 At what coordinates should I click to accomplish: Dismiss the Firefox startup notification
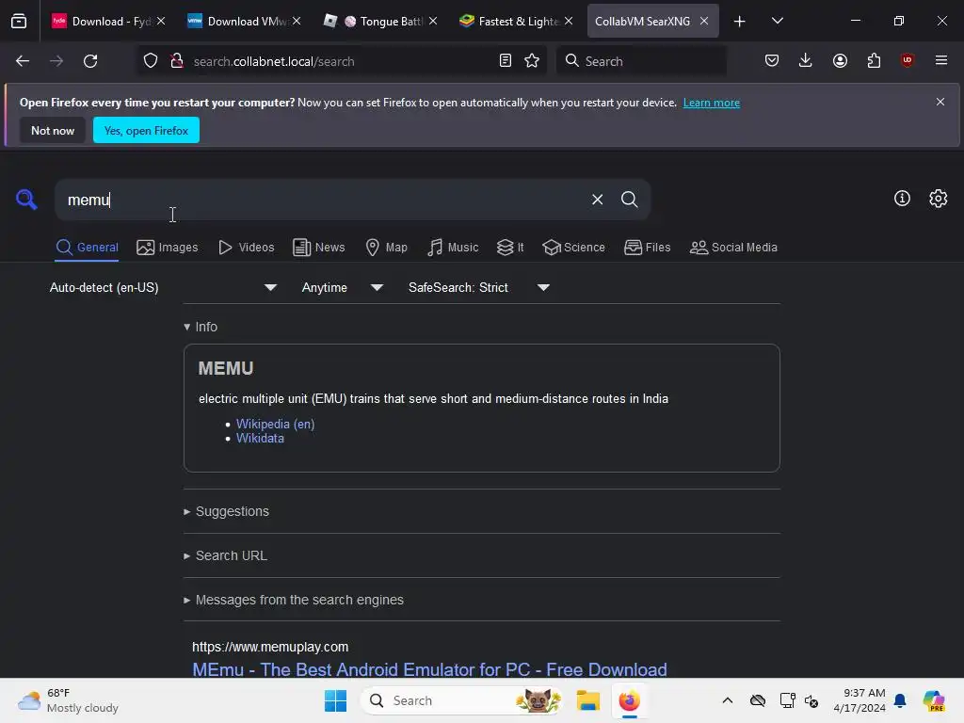click(x=940, y=102)
